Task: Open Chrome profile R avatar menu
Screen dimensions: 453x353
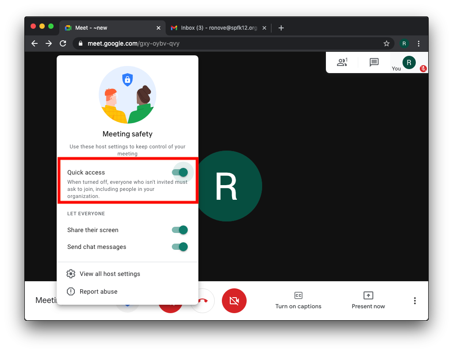Action: click(404, 43)
